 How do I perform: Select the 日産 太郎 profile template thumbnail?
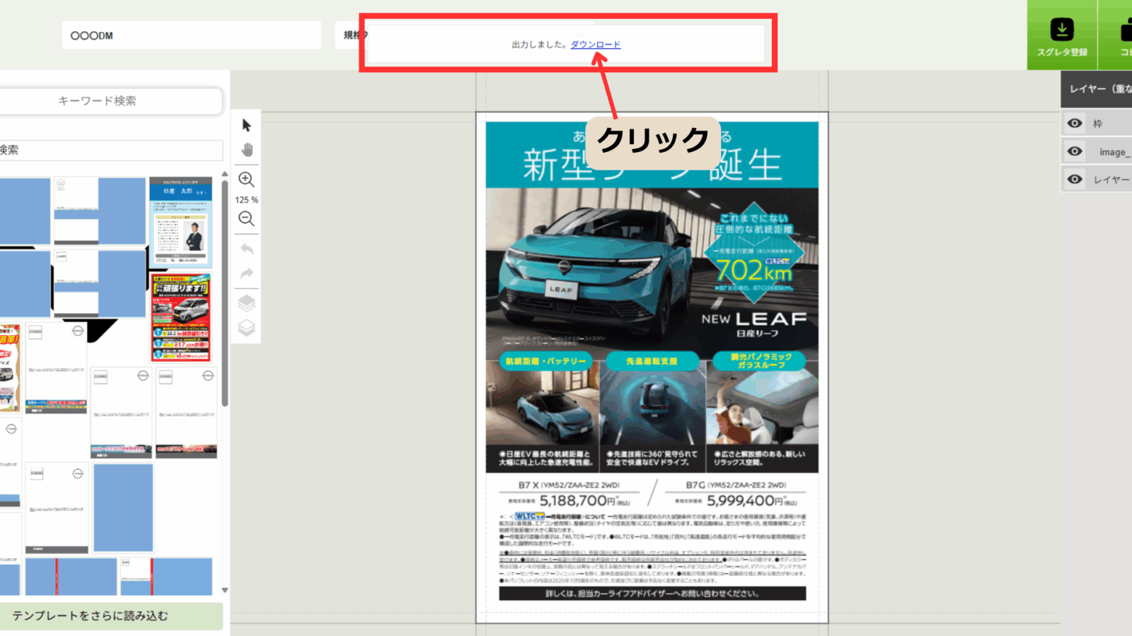(x=181, y=221)
